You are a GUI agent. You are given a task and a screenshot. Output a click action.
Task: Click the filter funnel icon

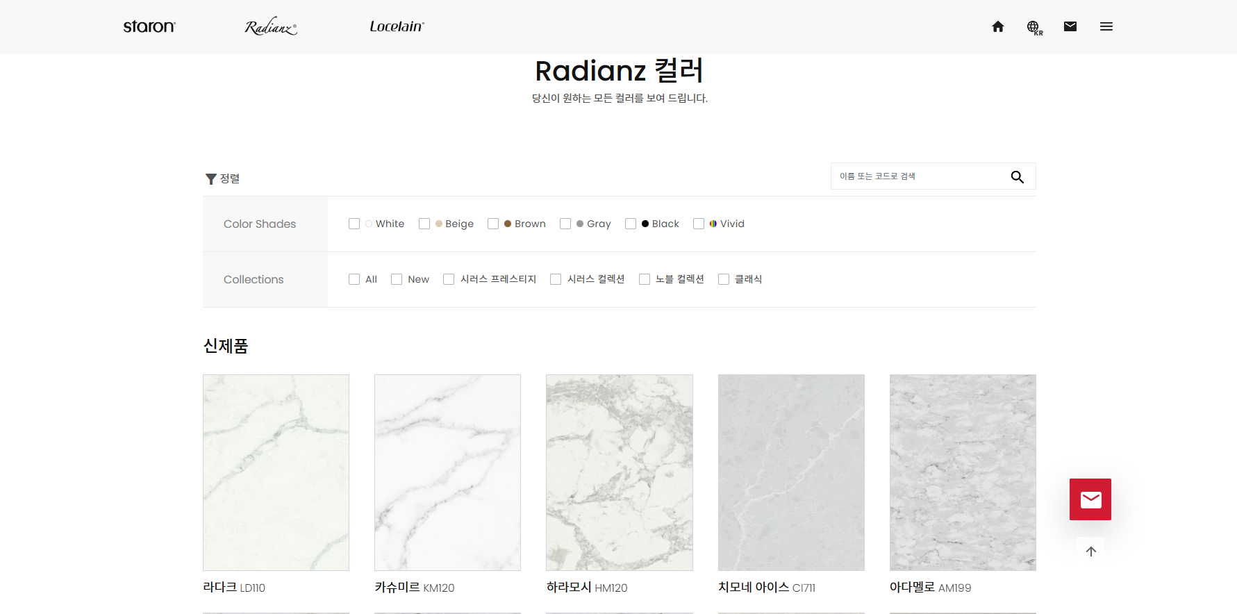coord(211,179)
